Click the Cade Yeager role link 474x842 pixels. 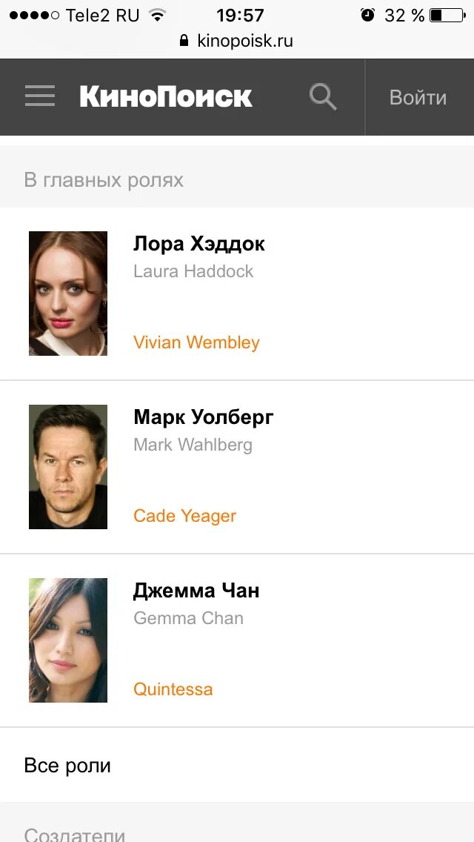pyautogui.click(x=184, y=516)
